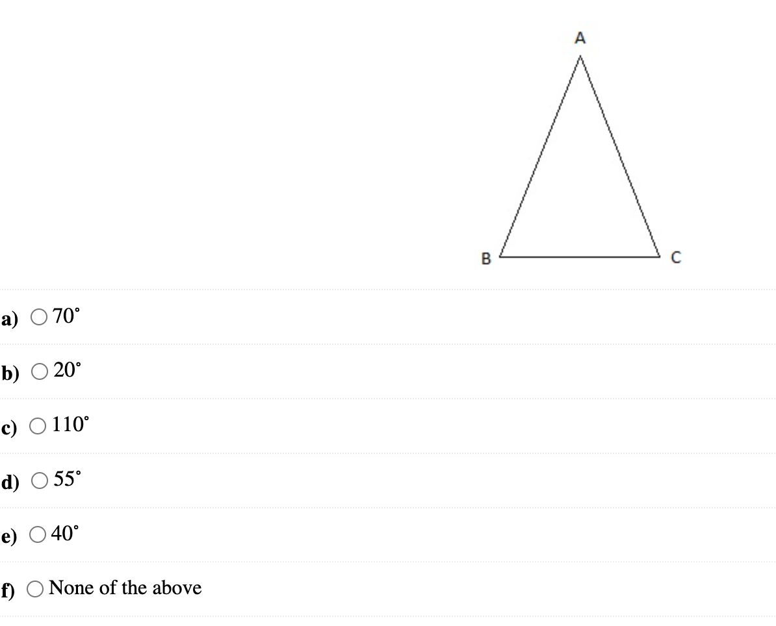Image resolution: width=776 pixels, height=626 pixels.
Task: Click vertex label A on the triangle
Action: point(579,38)
